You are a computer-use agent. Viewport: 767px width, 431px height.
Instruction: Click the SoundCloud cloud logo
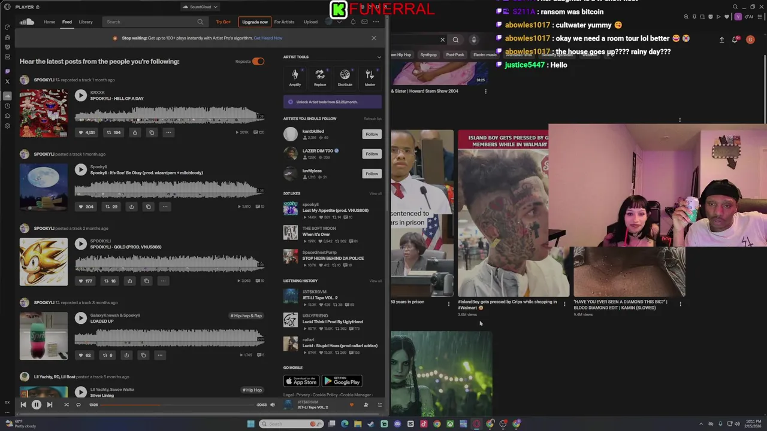pos(26,22)
